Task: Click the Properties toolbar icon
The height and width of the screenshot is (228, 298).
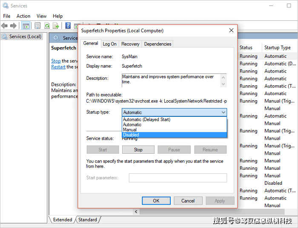Action: [37, 26]
